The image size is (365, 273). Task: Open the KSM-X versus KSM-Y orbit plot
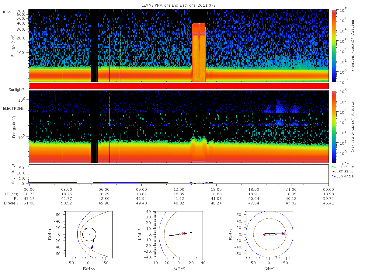click(x=89, y=234)
